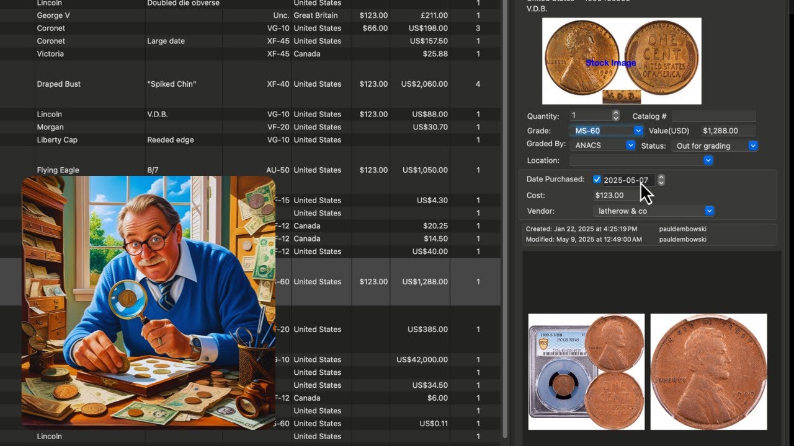Click the US$34.50 value cell
794x446 pixels.
(x=430, y=385)
